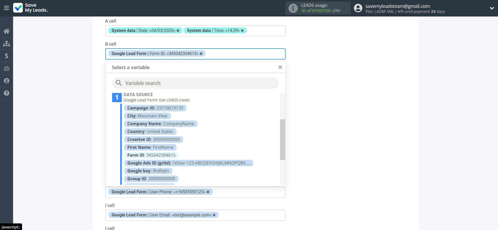Remove System data Date tag

point(178,31)
